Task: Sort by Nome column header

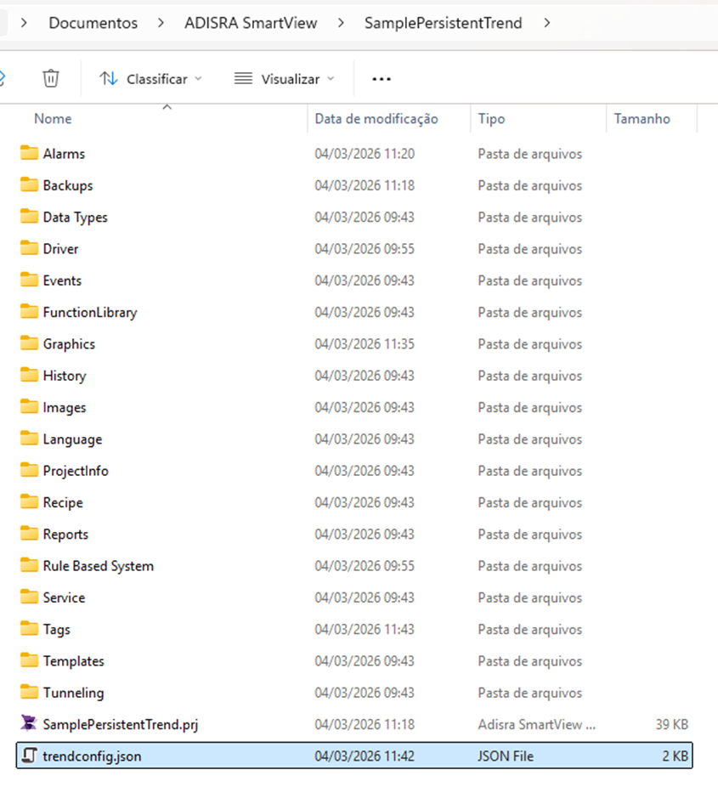Action: [x=53, y=119]
